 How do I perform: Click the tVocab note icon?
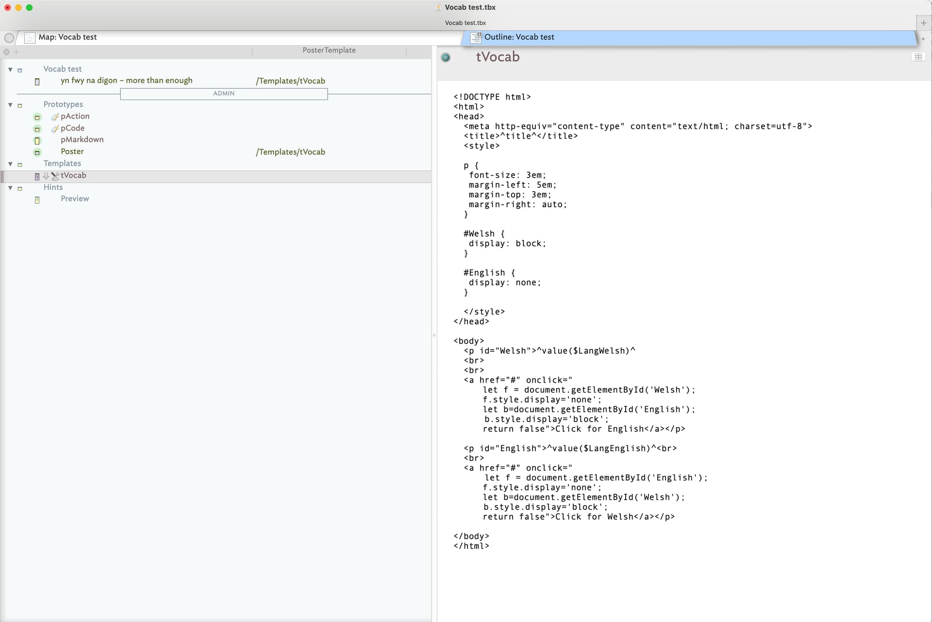37,177
